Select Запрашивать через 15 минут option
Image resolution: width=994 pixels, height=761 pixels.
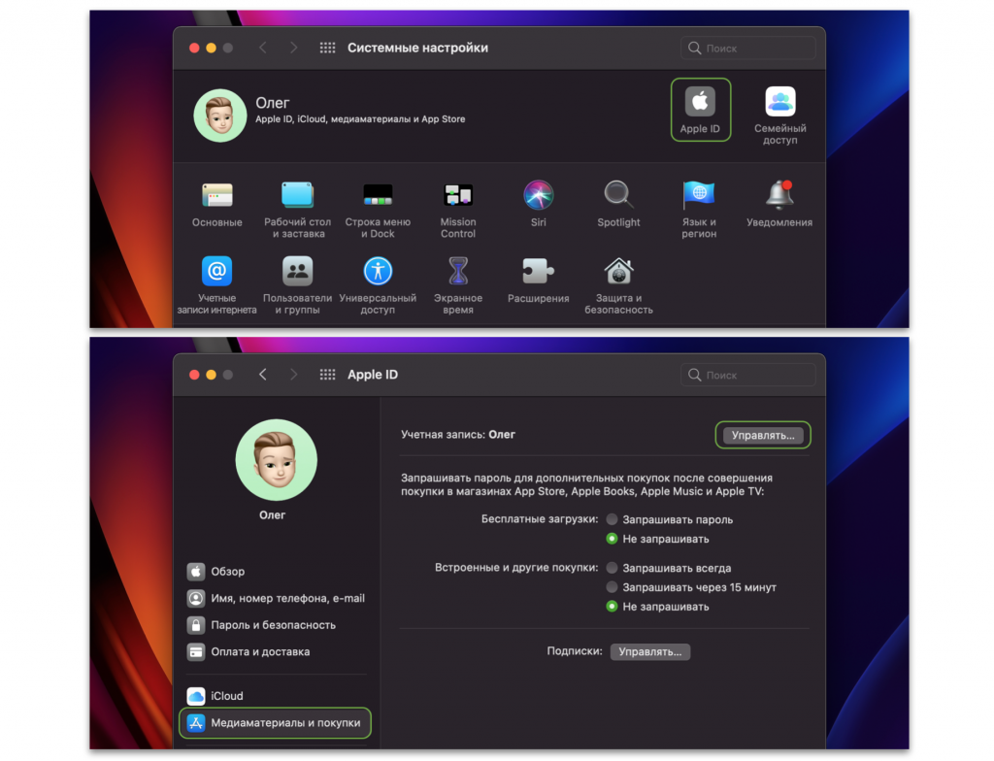(612, 587)
